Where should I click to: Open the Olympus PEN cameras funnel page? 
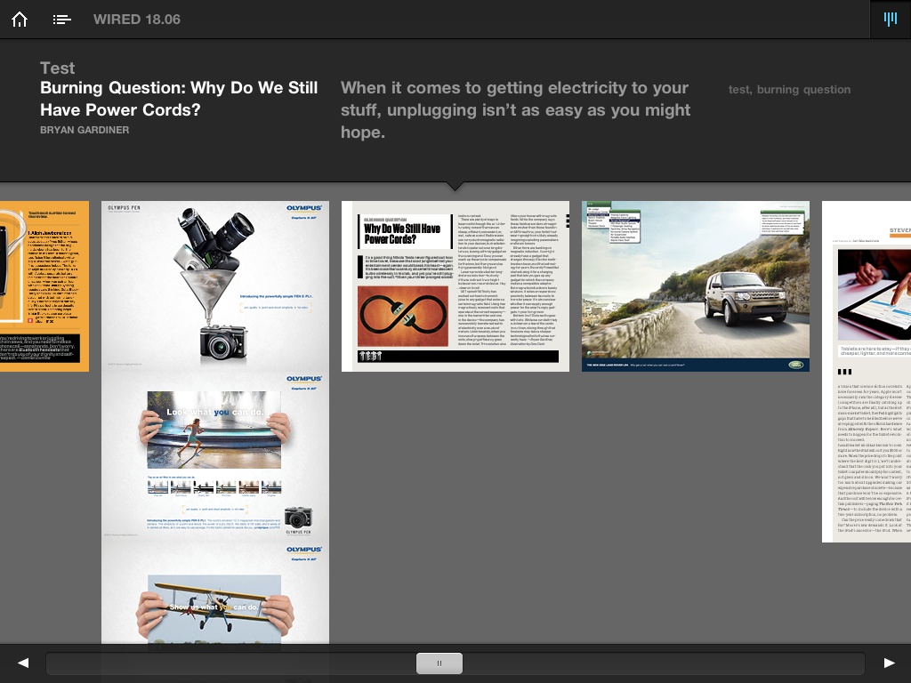(x=215, y=286)
